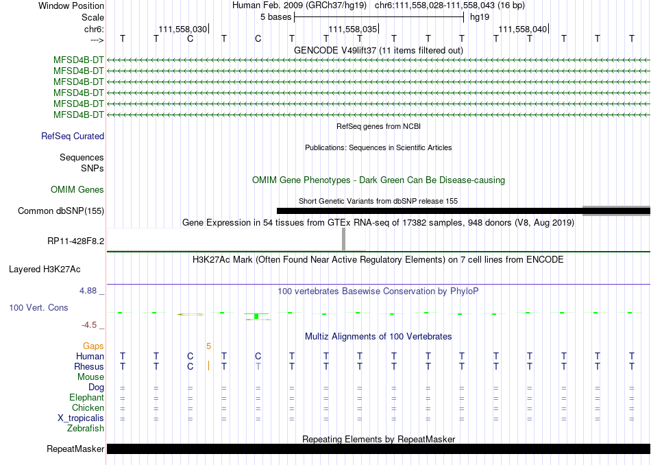Click the Elephant alignment row label
The image size is (651, 465).
[86, 398]
